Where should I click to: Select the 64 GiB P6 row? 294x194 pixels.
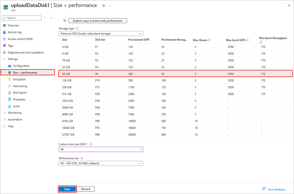(x=175, y=74)
